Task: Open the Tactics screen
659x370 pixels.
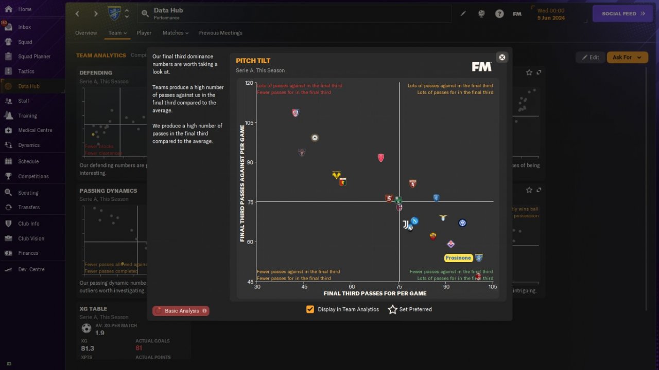Action: tap(26, 71)
